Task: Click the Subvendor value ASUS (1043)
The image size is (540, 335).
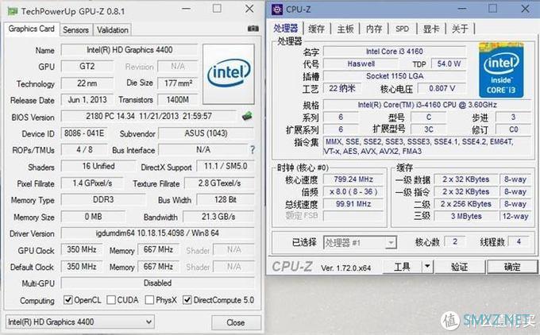Action: [x=206, y=133]
